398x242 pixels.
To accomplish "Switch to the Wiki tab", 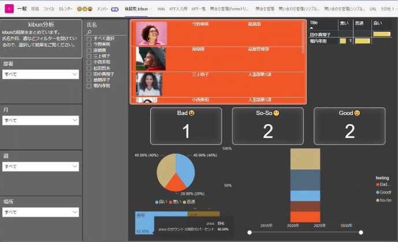I will pos(161,9).
